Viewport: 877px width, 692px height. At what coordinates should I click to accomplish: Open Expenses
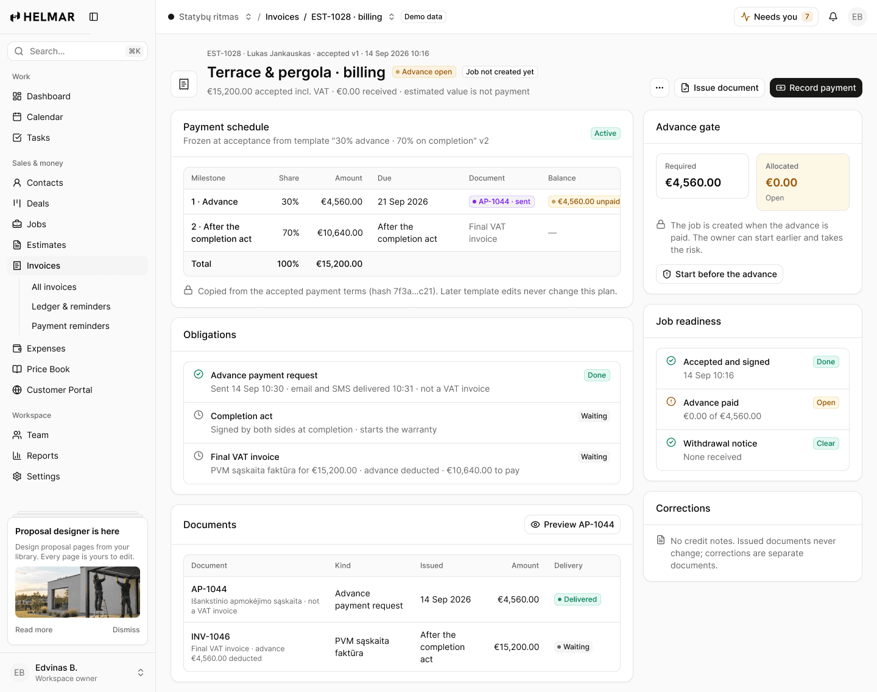(x=78, y=348)
